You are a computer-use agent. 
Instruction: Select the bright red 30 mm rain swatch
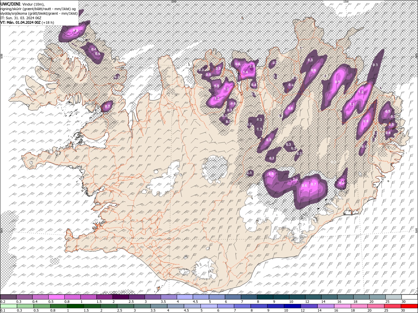[409, 306]
